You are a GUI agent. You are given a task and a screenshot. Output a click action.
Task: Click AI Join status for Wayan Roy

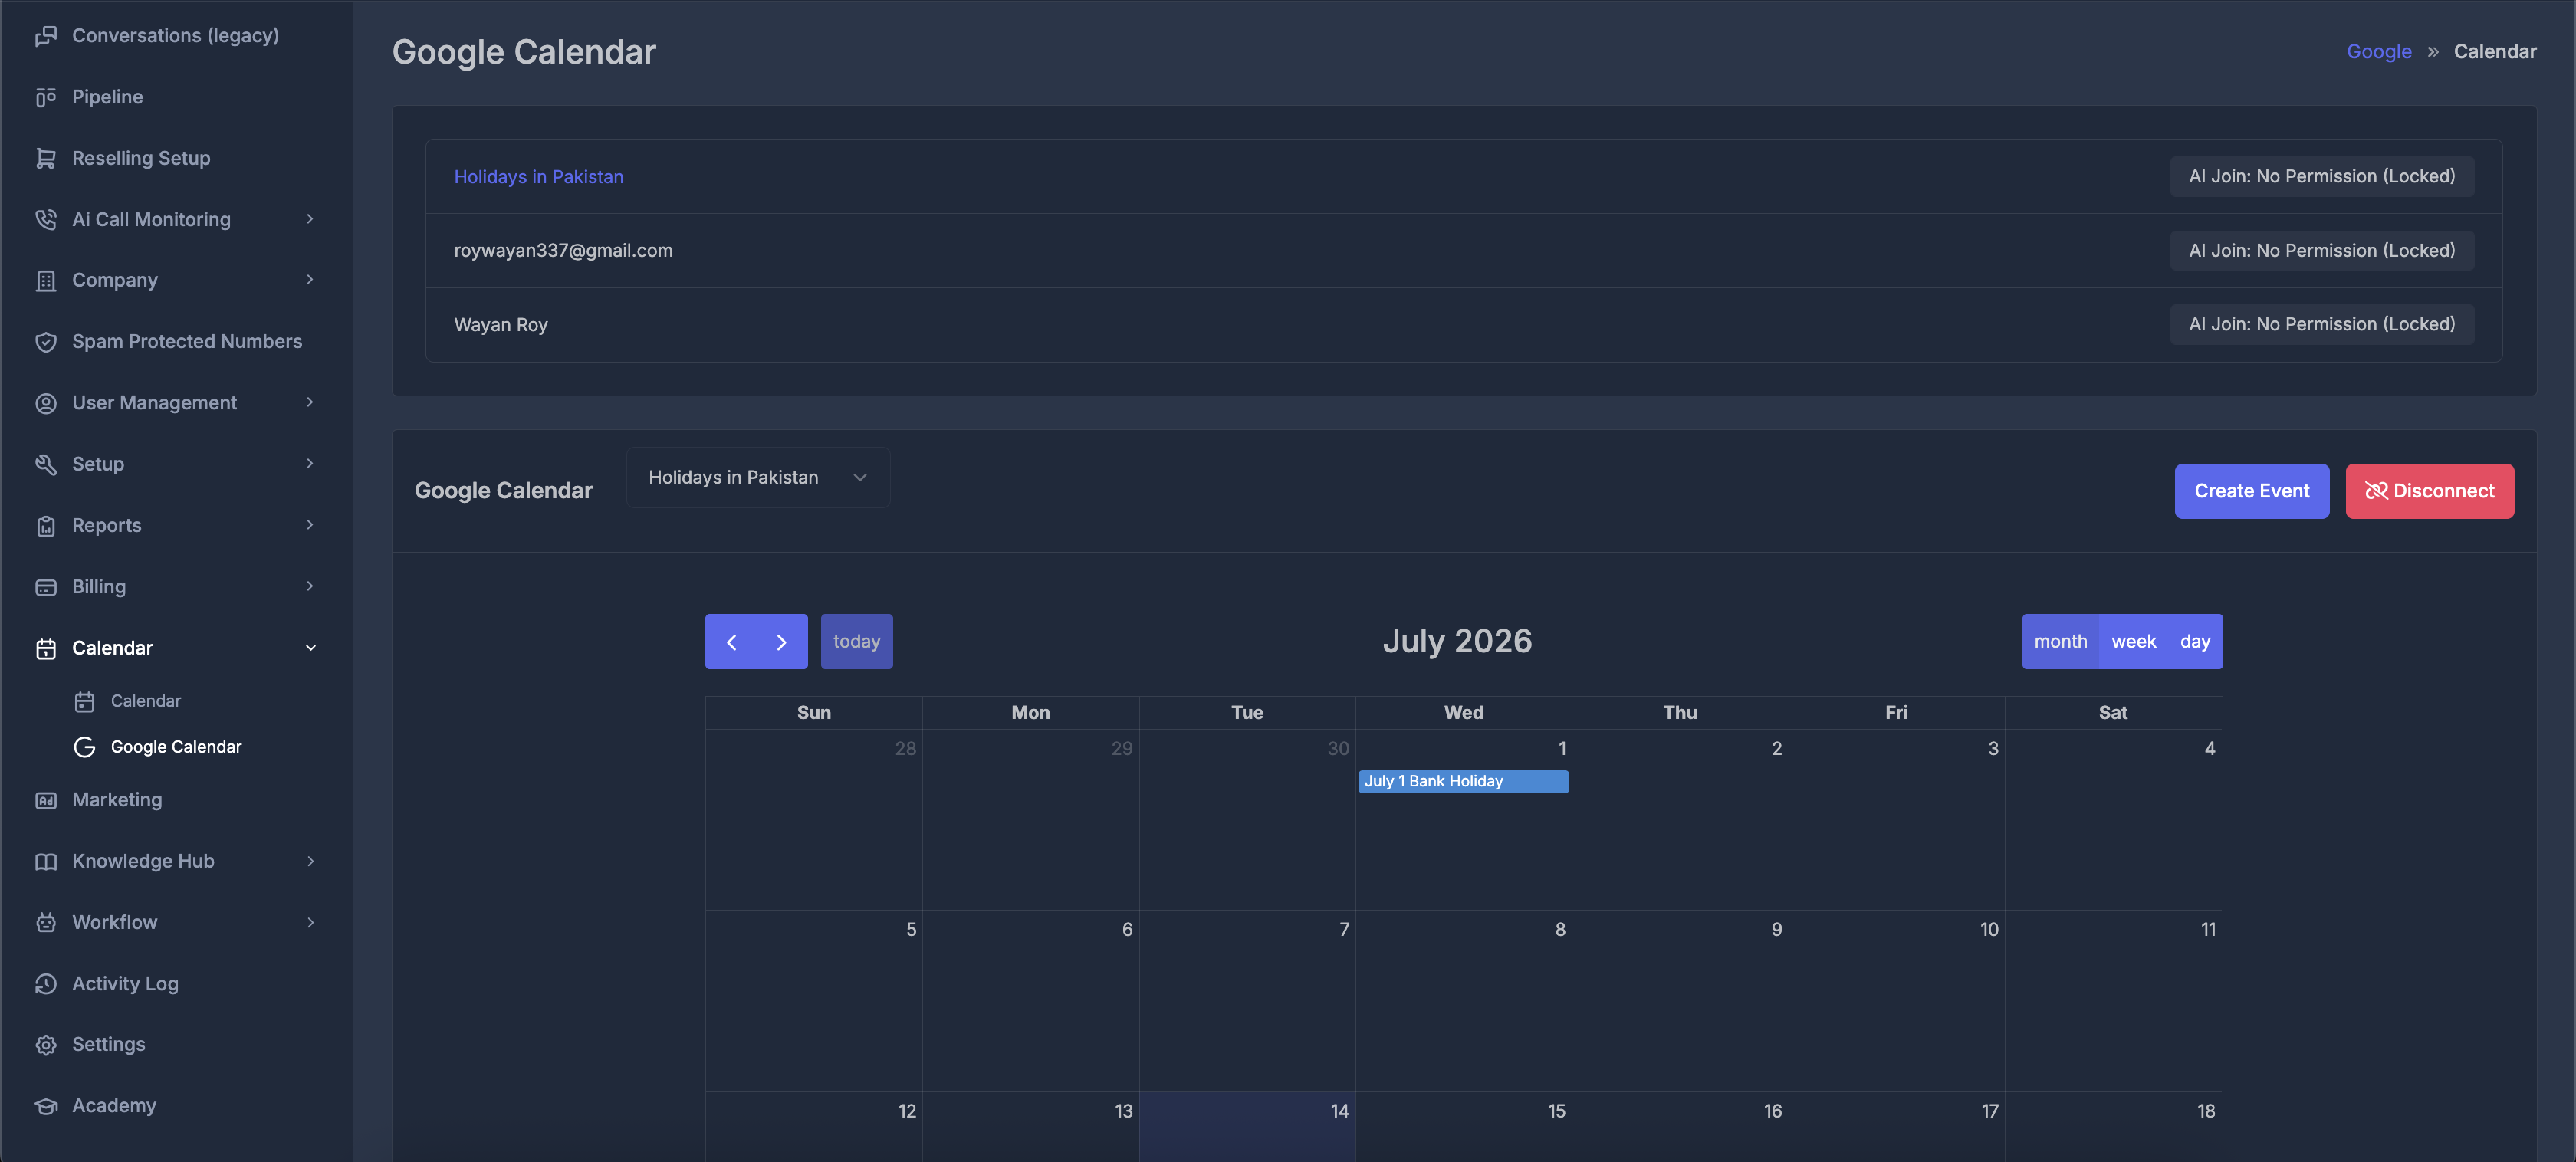(x=2322, y=324)
